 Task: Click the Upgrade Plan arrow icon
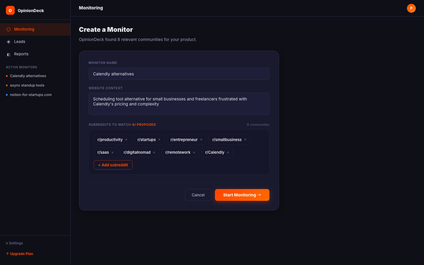click(7, 254)
